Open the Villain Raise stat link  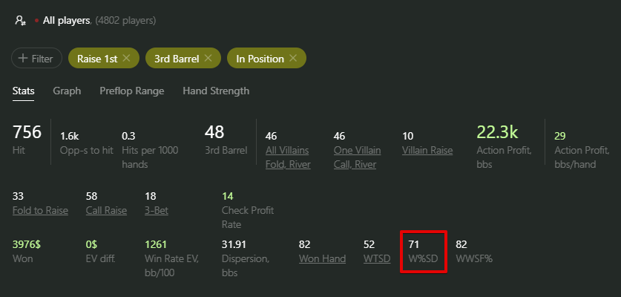(x=427, y=151)
